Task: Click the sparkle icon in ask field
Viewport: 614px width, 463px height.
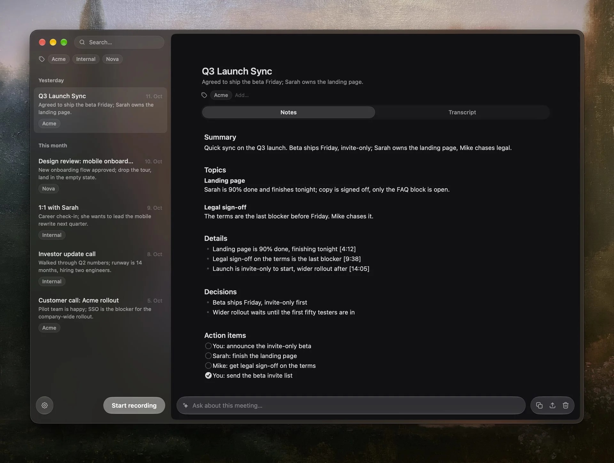Action: (185, 405)
